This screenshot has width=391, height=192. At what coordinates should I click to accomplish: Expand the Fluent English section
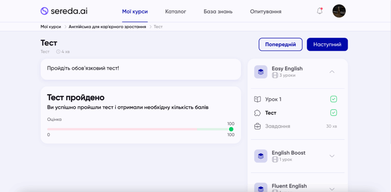[332, 189]
